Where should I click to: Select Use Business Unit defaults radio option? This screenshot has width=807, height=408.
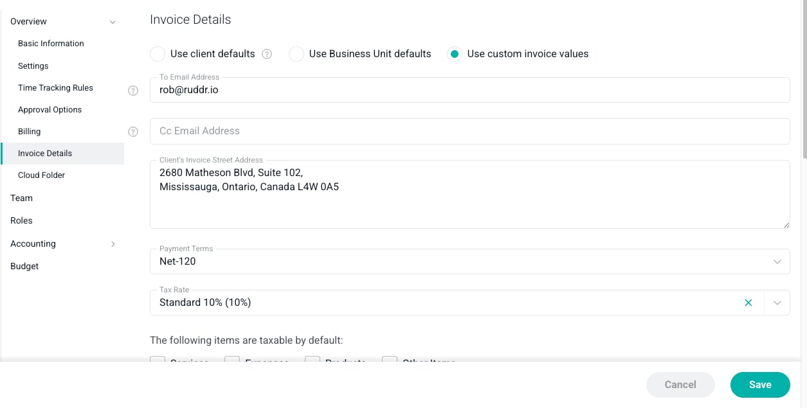point(296,54)
